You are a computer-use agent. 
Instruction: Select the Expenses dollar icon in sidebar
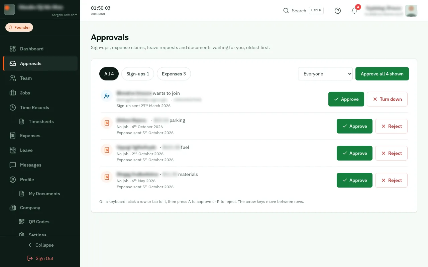click(x=13, y=136)
